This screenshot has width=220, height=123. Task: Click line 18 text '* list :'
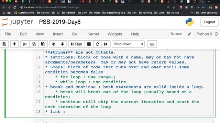coord(55,112)
